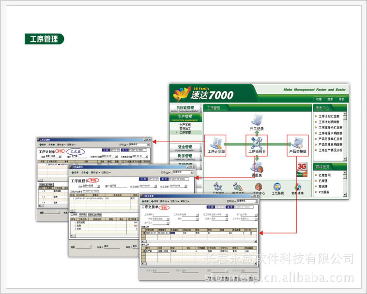Open the 开工日期 date dropdown in 工序流程卡
The height and width of the screenshot is (294, 367).
click(155, 186)
